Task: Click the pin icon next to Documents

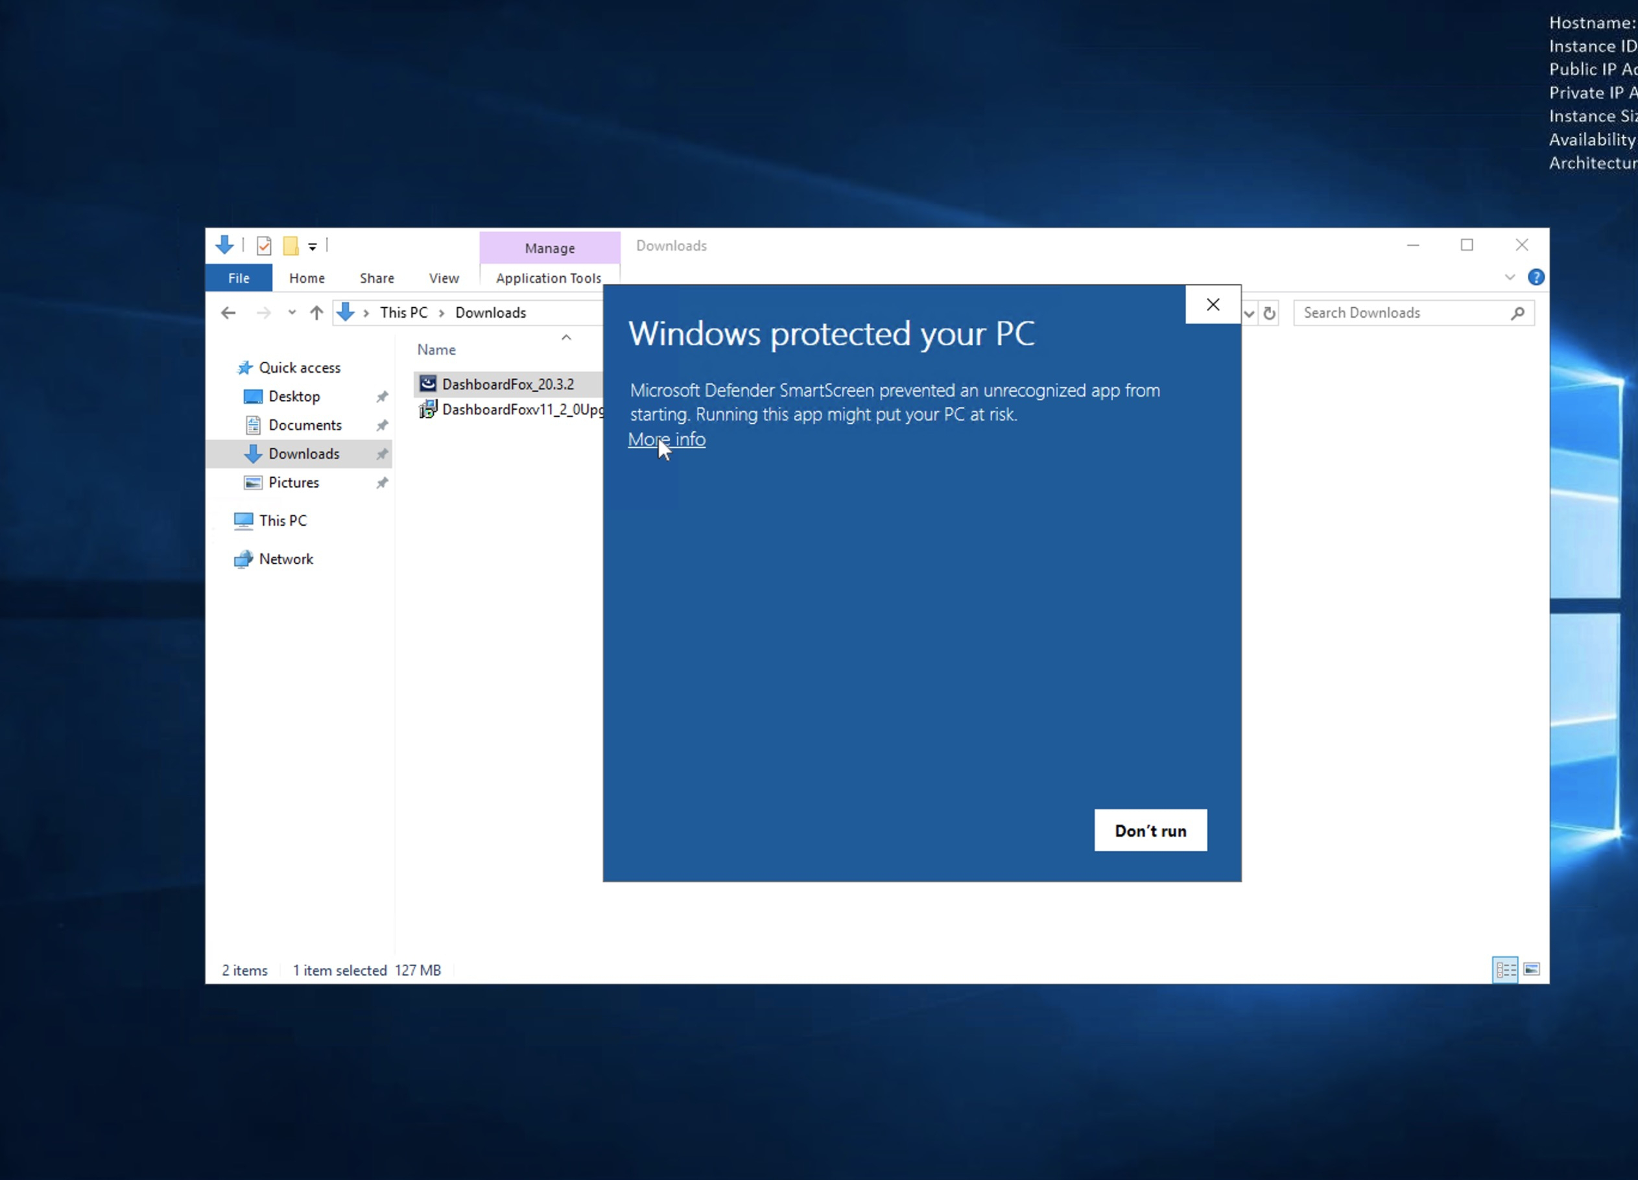Action: [x=382, y=425]
